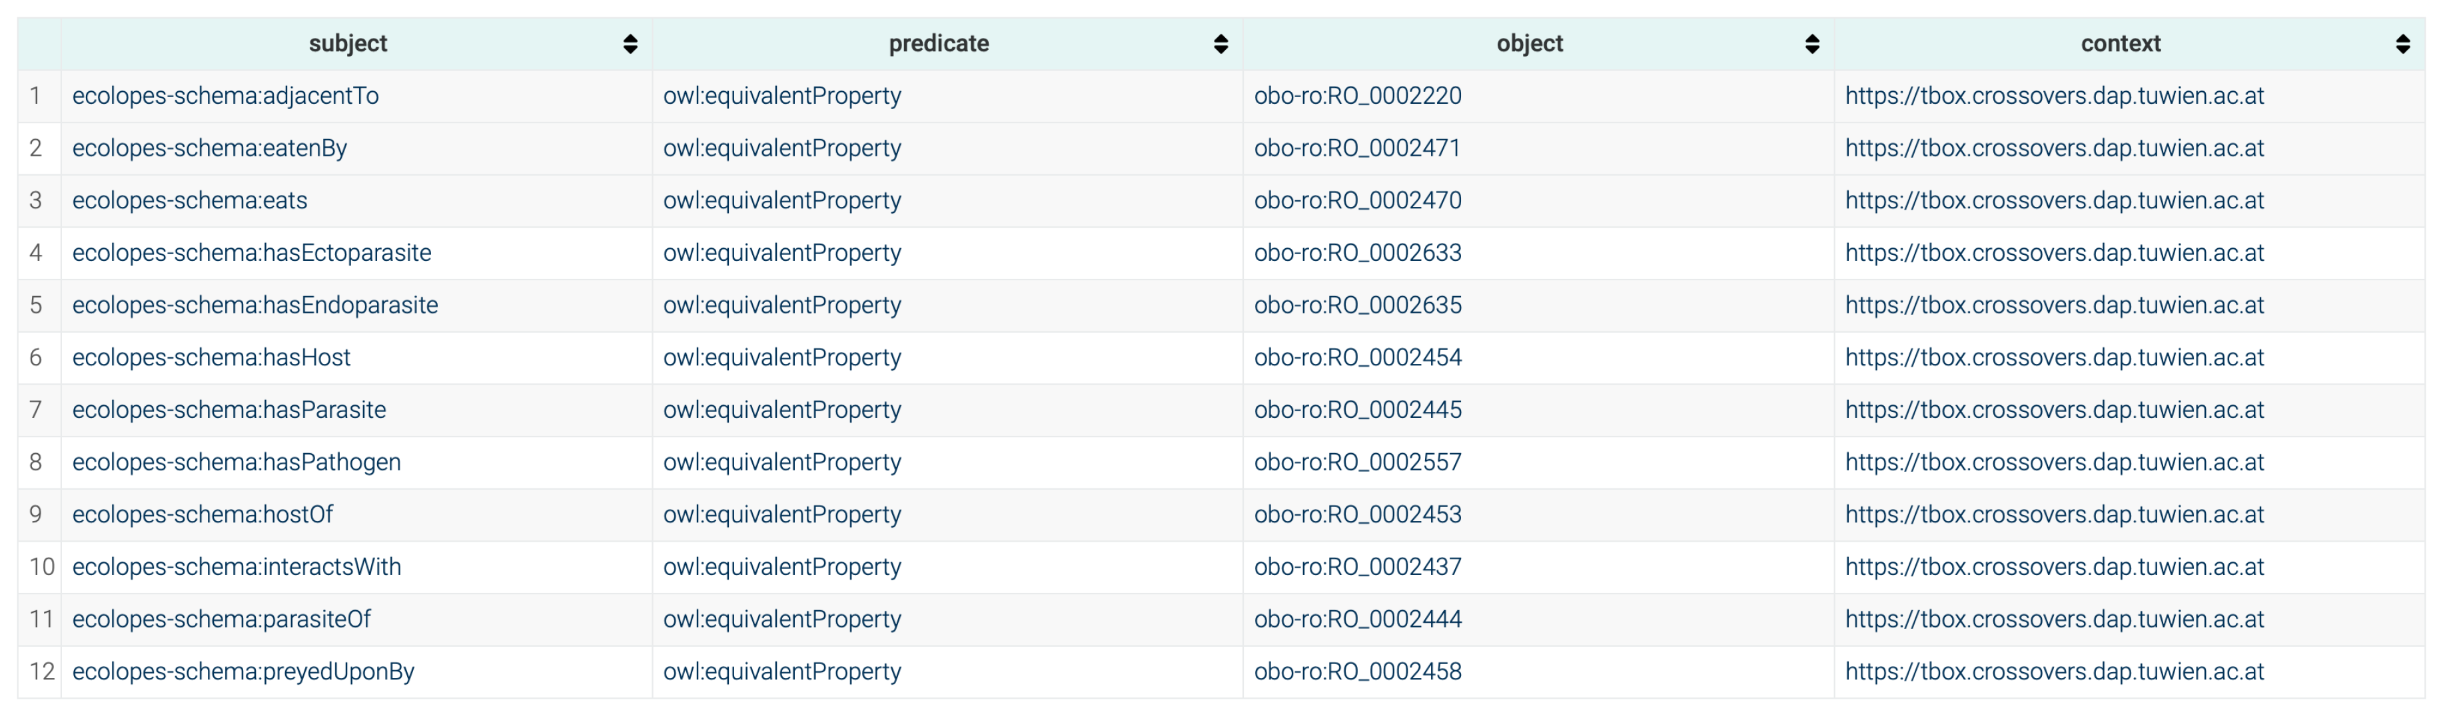Click owl:equivalentProperty predicate in row 1

pyautogui.click(x=781, y=96)
